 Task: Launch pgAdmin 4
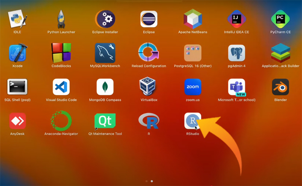(236, 53)
